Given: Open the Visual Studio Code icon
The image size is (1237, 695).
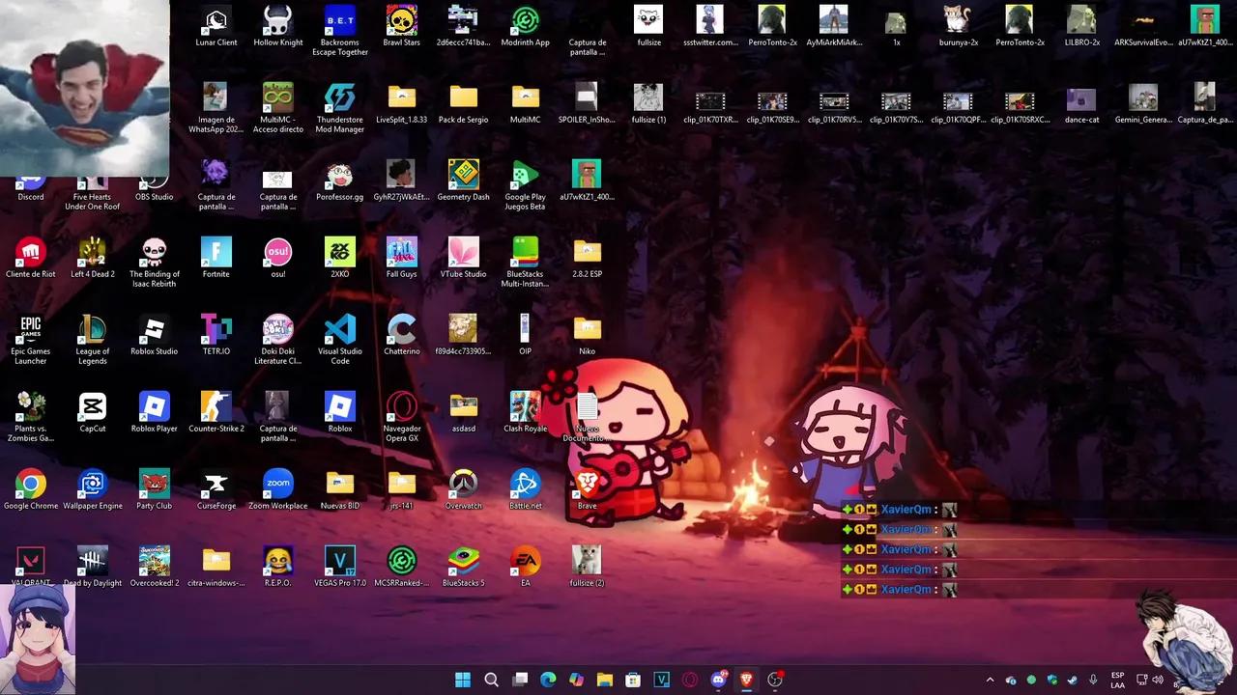Looking at the screenshot, I should point(340,330).
